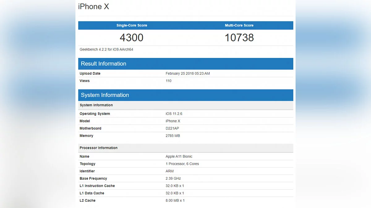Click the blue System Information section header
The width and height of the screenshot is (371, 208).
coord(105,95)
